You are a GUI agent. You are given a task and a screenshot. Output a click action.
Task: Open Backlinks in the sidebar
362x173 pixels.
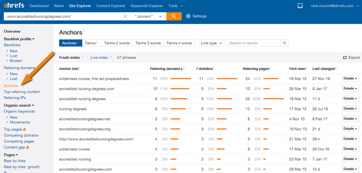coord(12,45)
